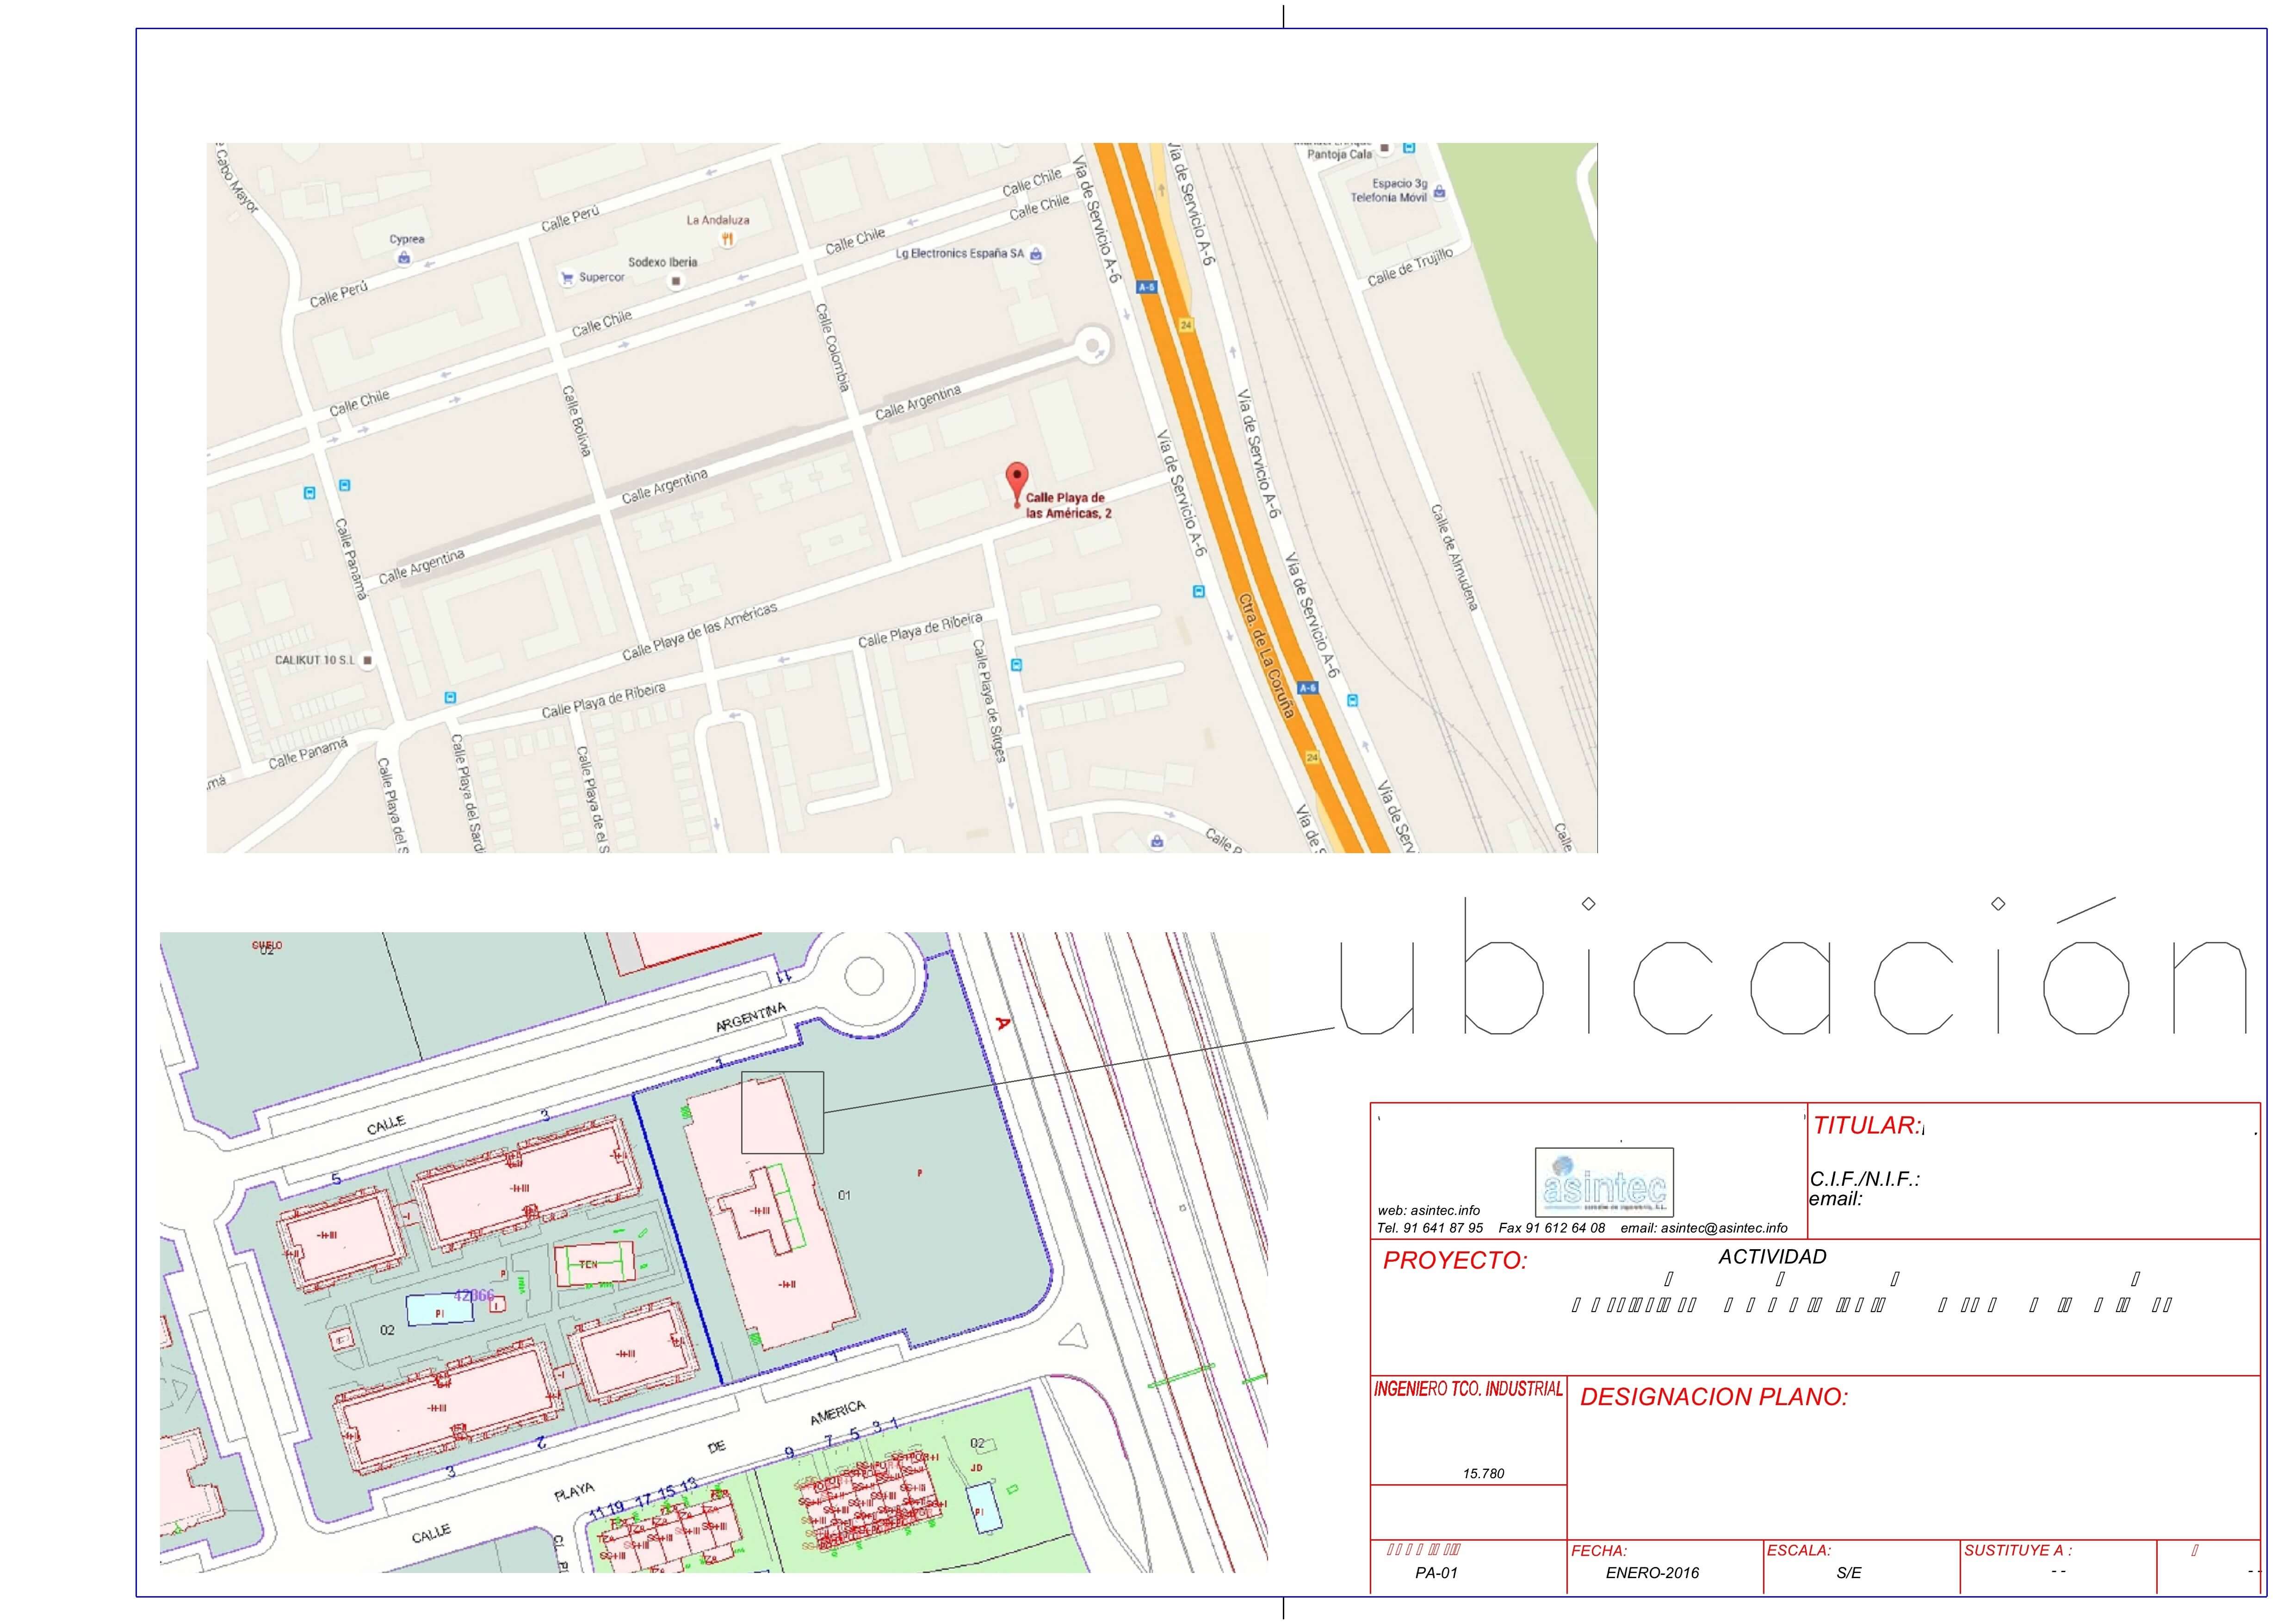Click the Sodexo Iberia place marker
This screenshot has width=2296, height=1623.
(675, 281)
